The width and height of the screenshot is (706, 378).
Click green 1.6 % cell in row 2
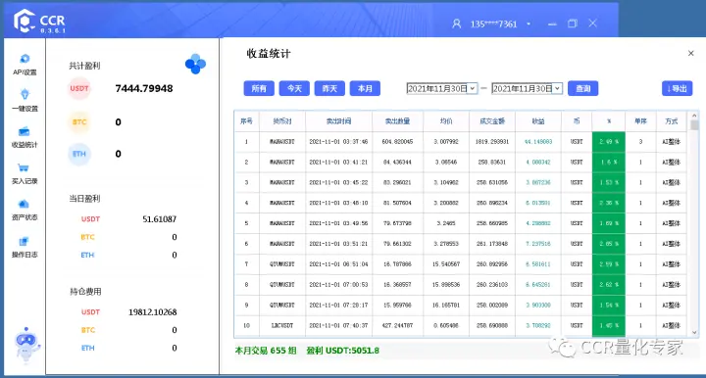pos(609,162)
